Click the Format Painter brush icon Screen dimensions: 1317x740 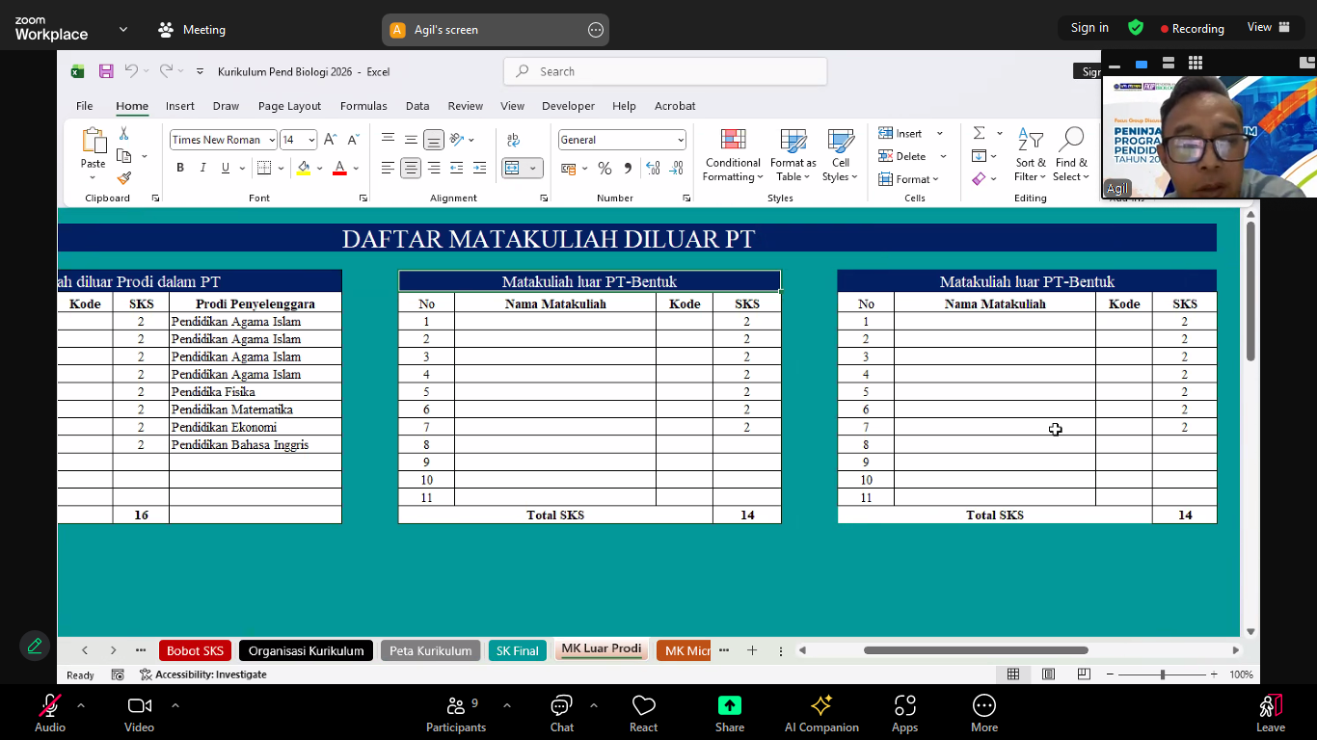(x=123, y=178)
